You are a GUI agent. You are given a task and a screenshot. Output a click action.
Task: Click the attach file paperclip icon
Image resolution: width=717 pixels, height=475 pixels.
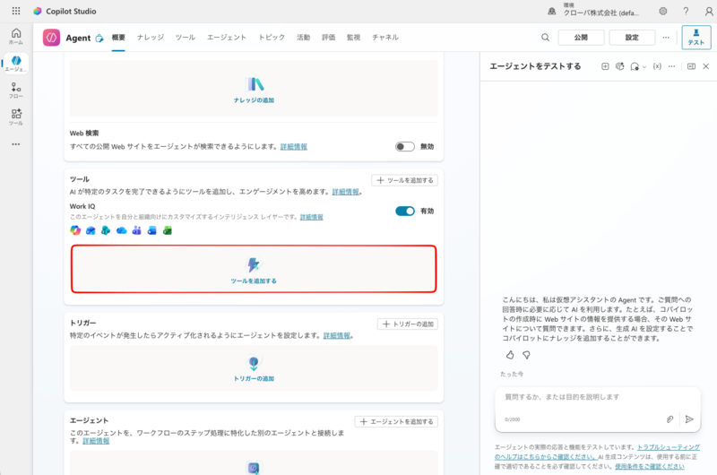coord(669,419)
